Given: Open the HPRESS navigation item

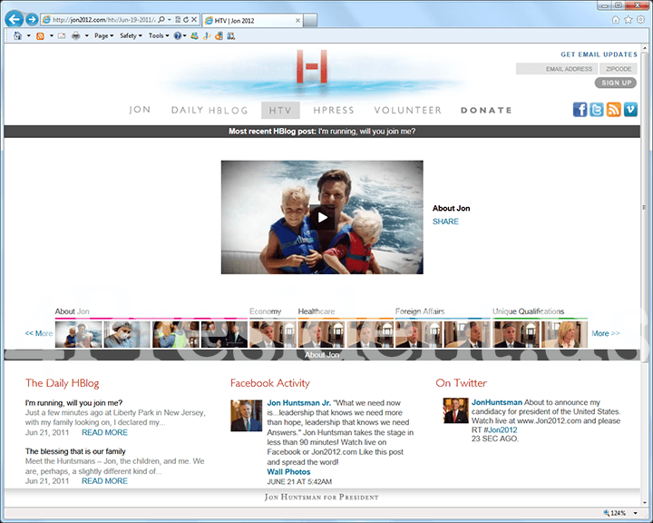Looking at the screenshot, I should (x=334, y=110).
